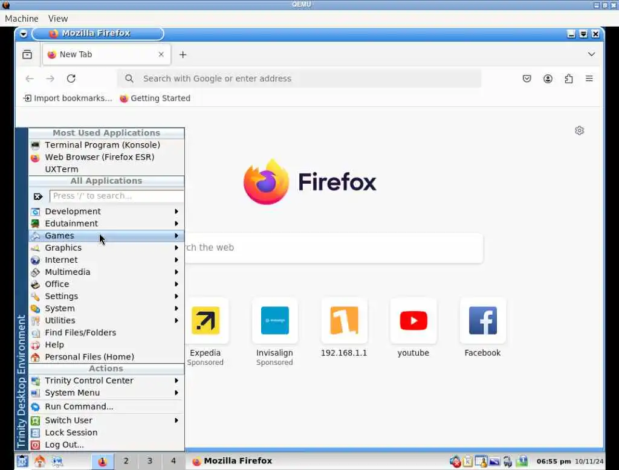Image resolution: width=619 pixels, height=470 pixels.
Task: Launch Terminal Program (Konsole)
Action: pos(106,145)
